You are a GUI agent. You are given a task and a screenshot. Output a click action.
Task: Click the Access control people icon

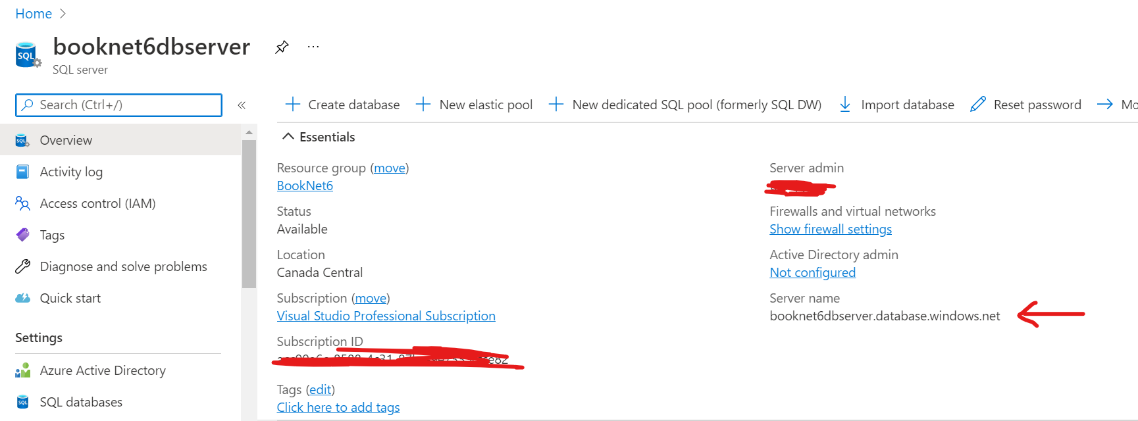point(22,203)
